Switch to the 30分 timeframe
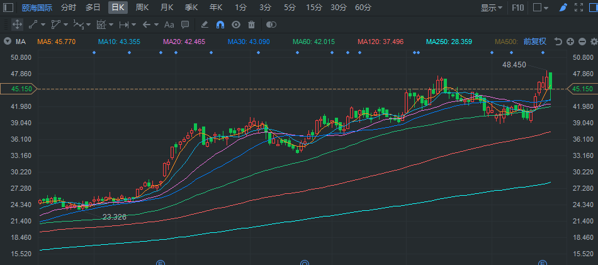The height and width of the screenshot is (265, 598). (x=339, y=8)
